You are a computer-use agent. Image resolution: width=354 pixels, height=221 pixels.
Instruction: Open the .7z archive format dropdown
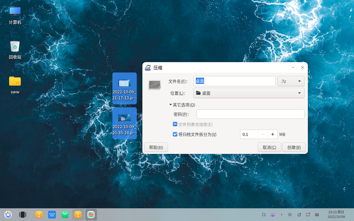pyautogui.click(x=291, y=81)
